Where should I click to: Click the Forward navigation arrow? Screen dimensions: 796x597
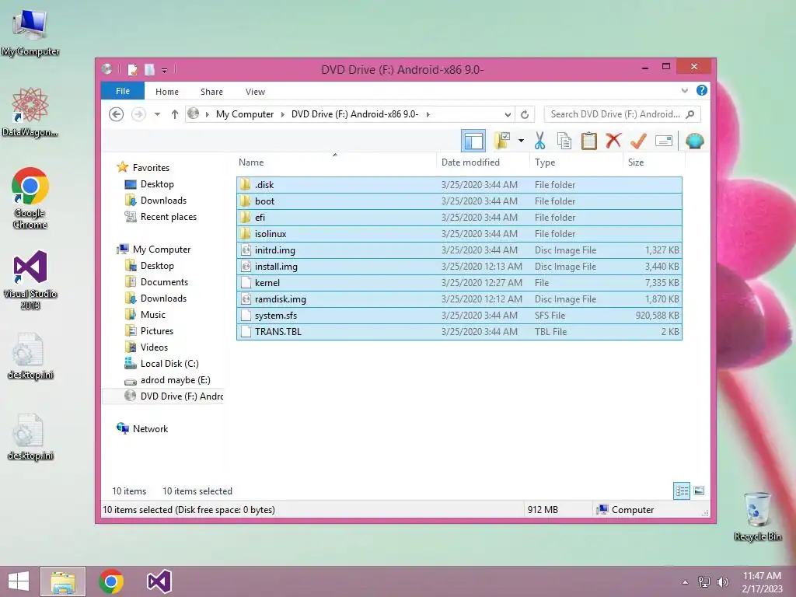138,114
